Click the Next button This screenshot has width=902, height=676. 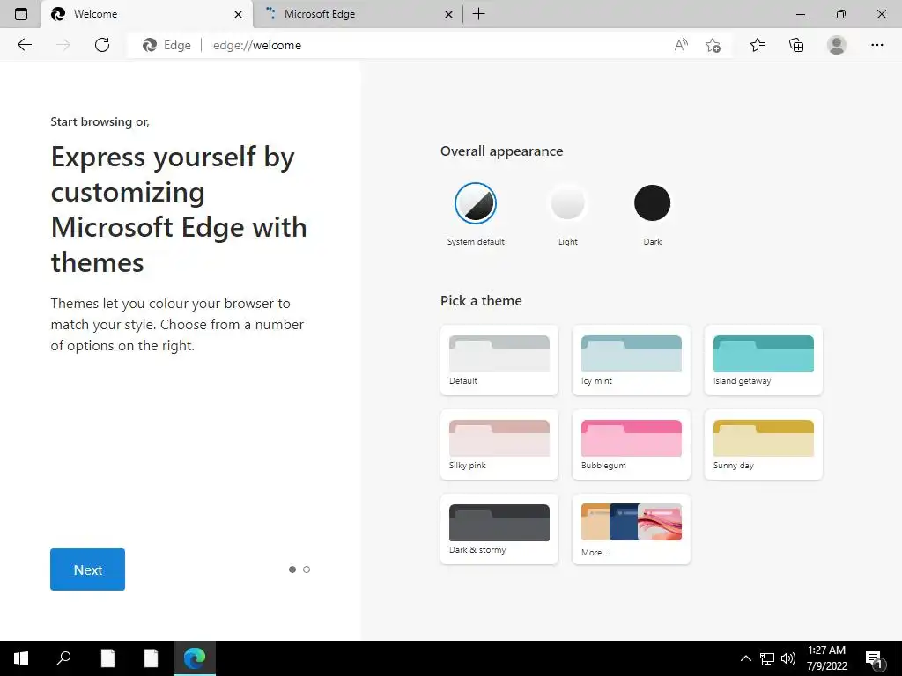pos(87,569)
